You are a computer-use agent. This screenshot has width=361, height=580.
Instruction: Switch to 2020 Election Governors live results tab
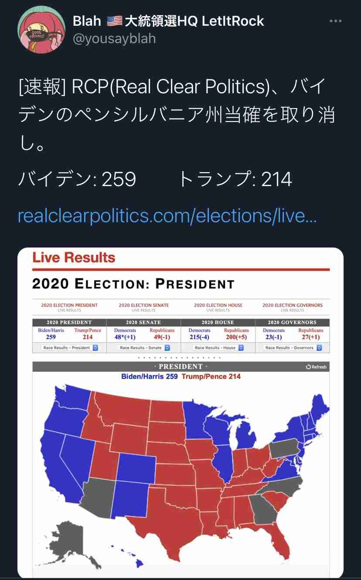[x=293, y=307]
